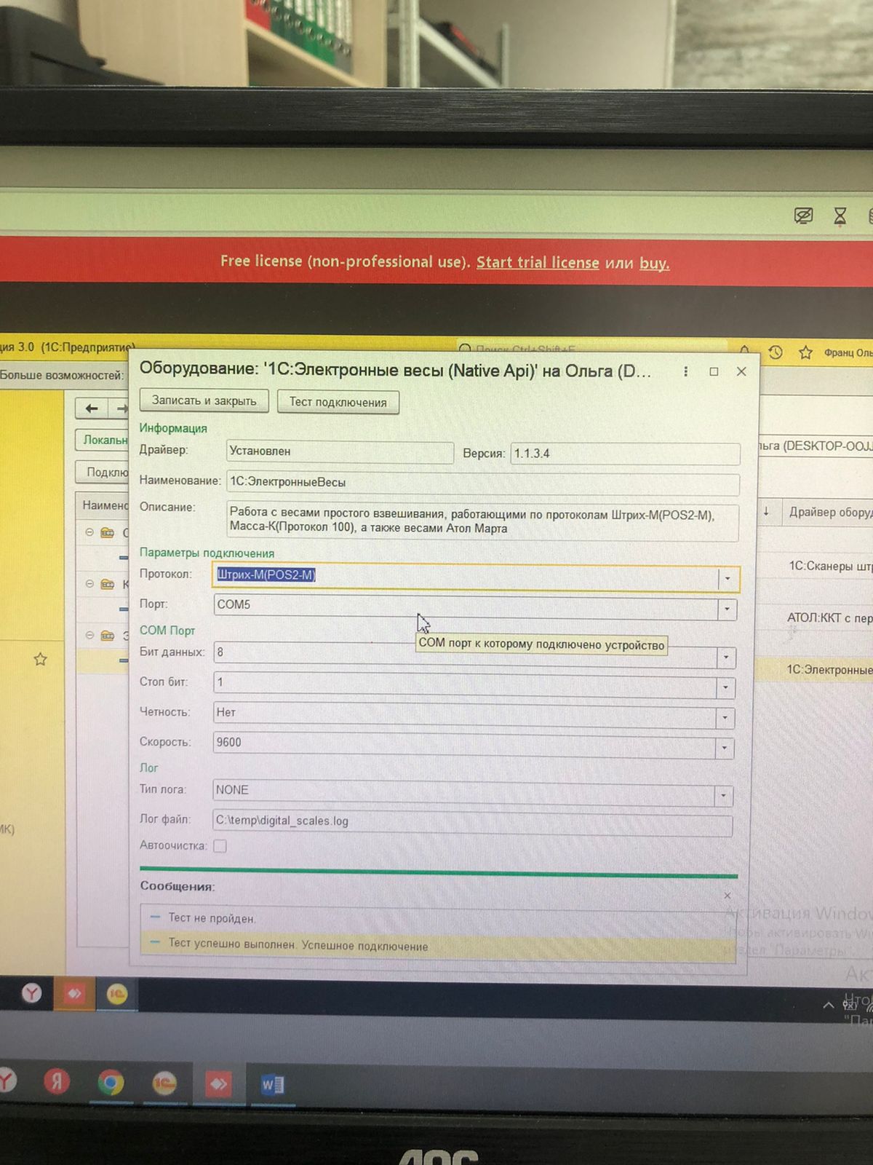Screen dimensions: 873x1165
Task: Expand the Протокол dropdown
Action: click(x=727, y=579)
